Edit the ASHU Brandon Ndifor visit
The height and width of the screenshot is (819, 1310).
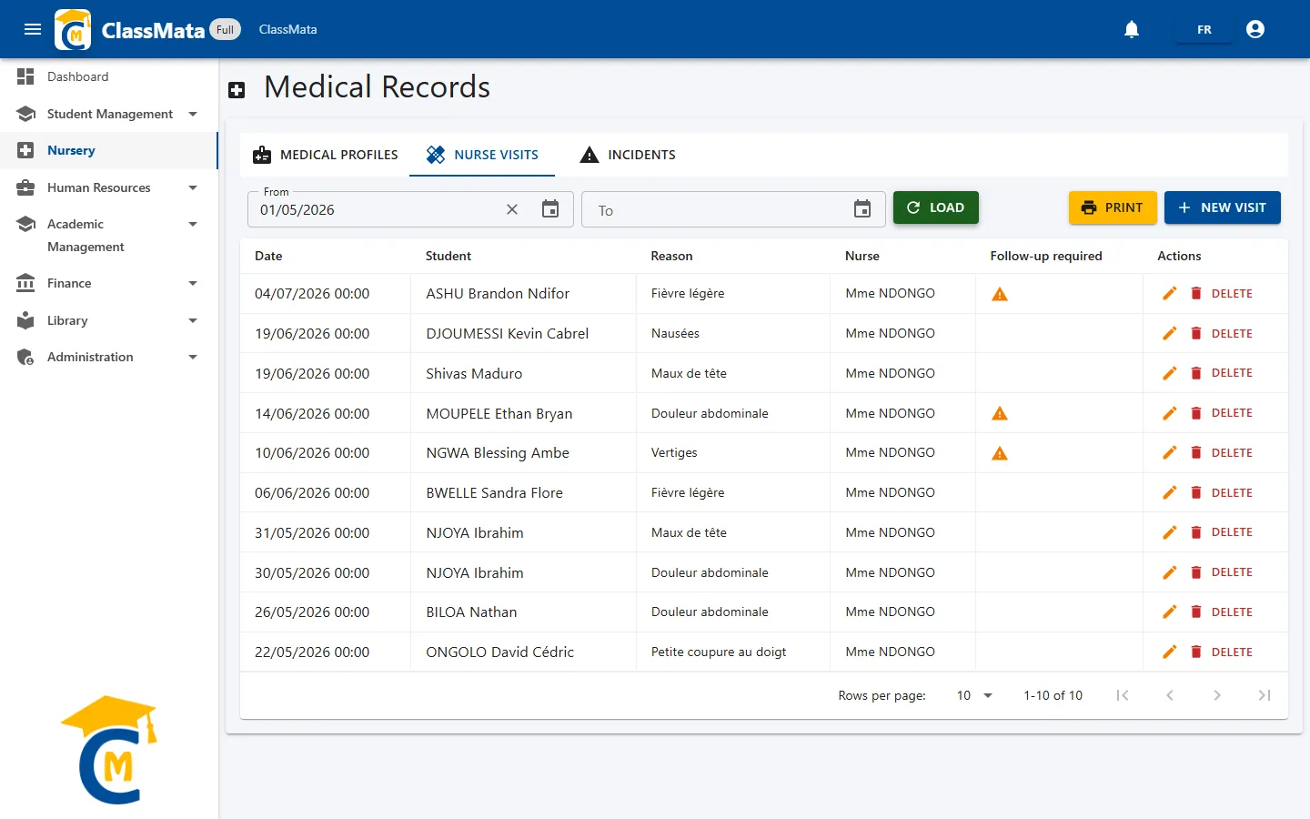(x=1170, y=293)
